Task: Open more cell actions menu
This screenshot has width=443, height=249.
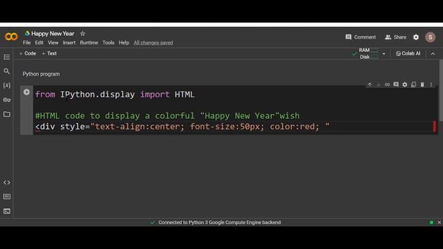Action: point(431,84)
